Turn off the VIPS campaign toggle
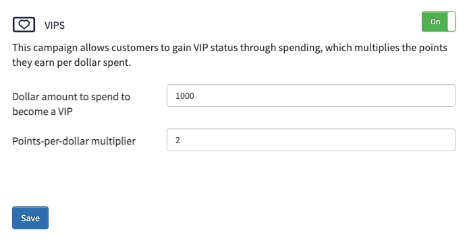The image size is (467, 242). tap(439, 22)
